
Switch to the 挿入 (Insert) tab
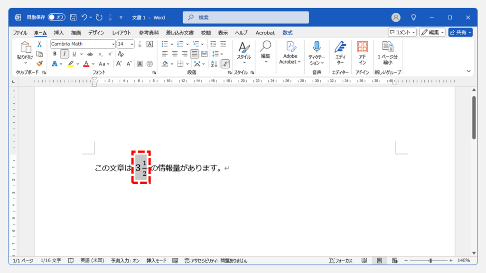[59, 33]
